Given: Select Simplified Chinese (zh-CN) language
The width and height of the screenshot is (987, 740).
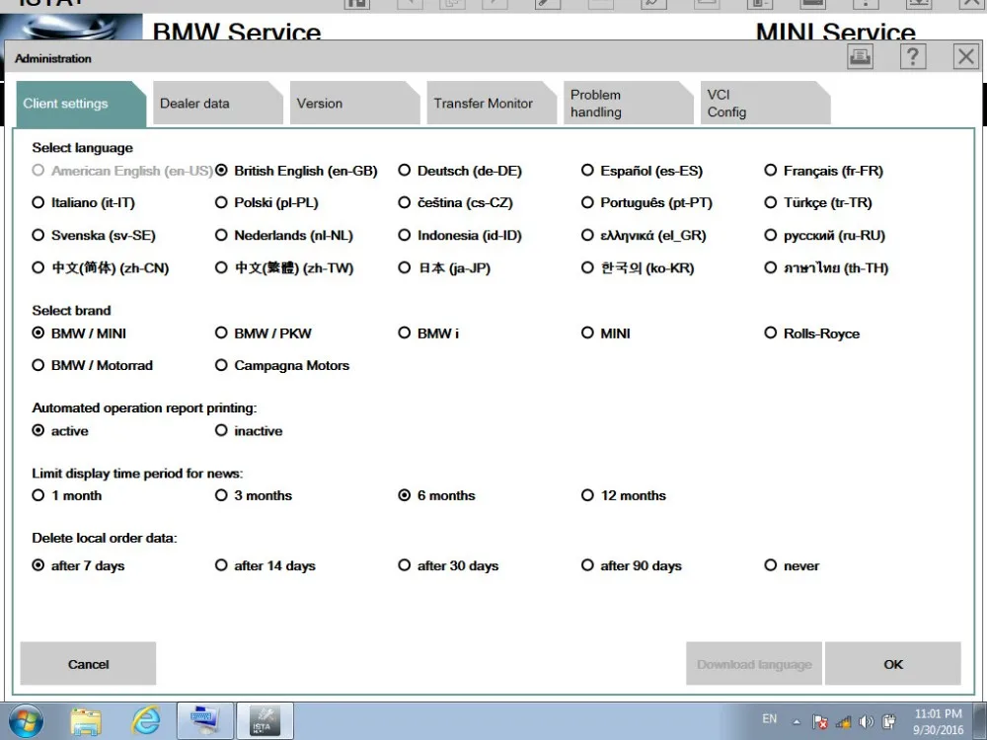Looking at the screenshot, I should 100,268.
